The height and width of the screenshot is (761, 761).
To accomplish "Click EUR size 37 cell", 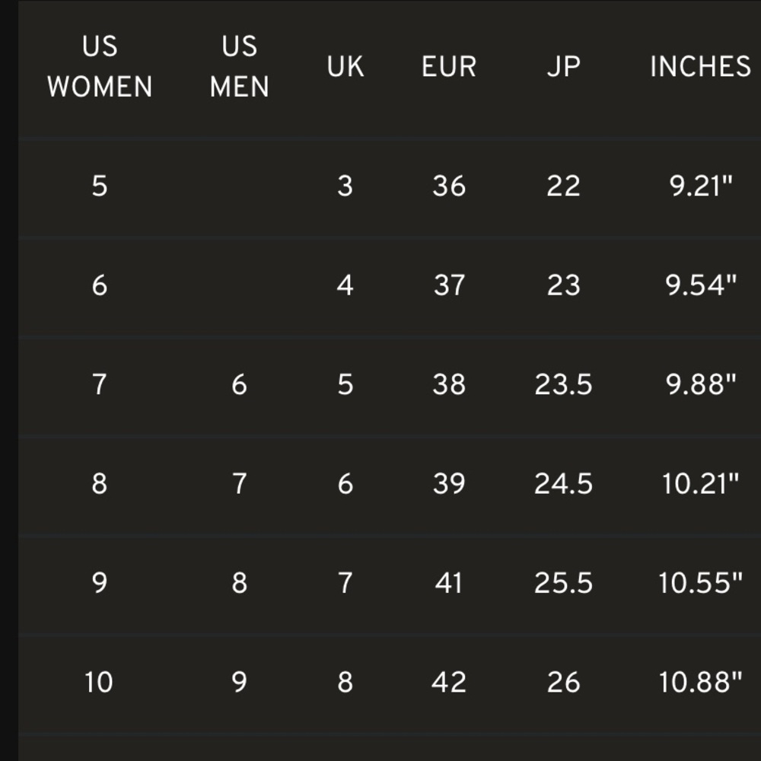I will click(x=449, y=285).
